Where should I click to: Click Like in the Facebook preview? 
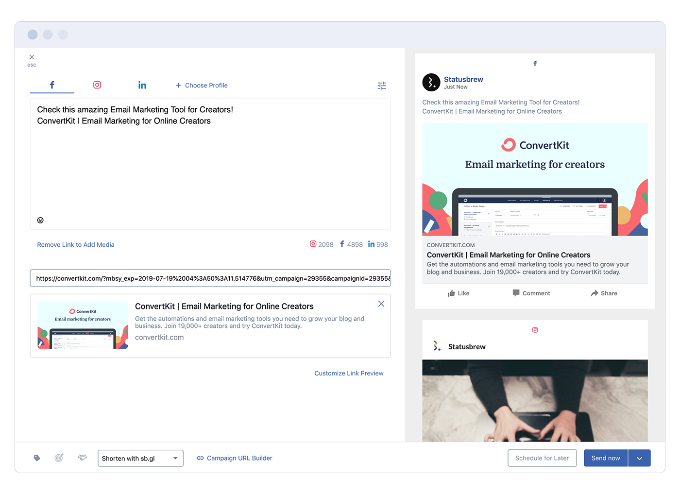click(x=459, y=293)
